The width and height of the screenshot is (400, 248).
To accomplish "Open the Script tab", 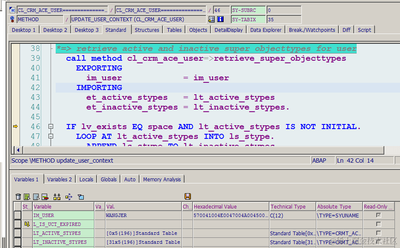I will (364, 30).
